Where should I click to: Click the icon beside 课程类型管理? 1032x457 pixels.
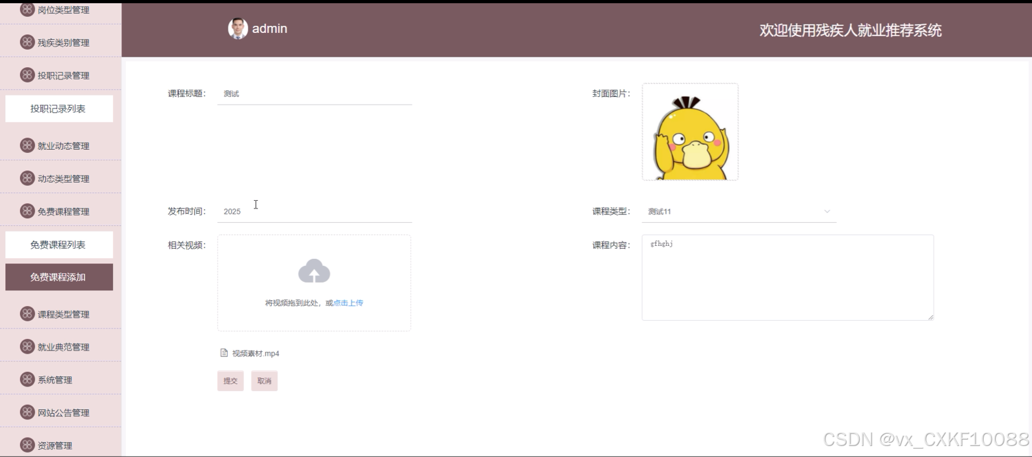coord(27,314)
